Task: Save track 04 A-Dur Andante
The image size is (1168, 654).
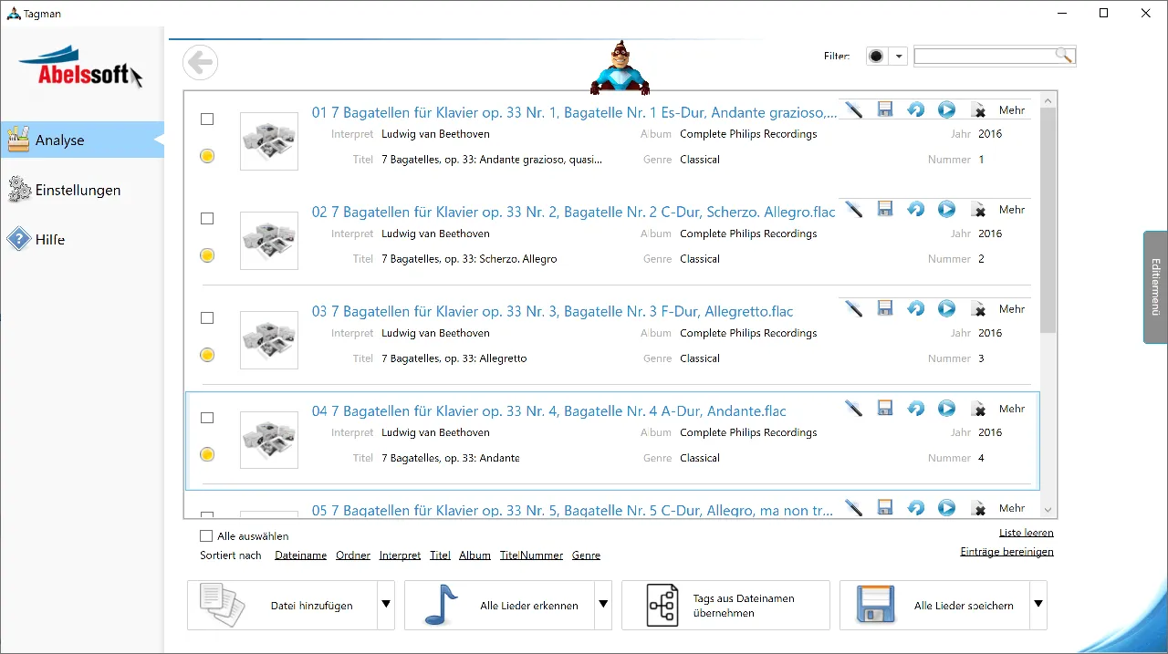Action: (x=884, y=408)
